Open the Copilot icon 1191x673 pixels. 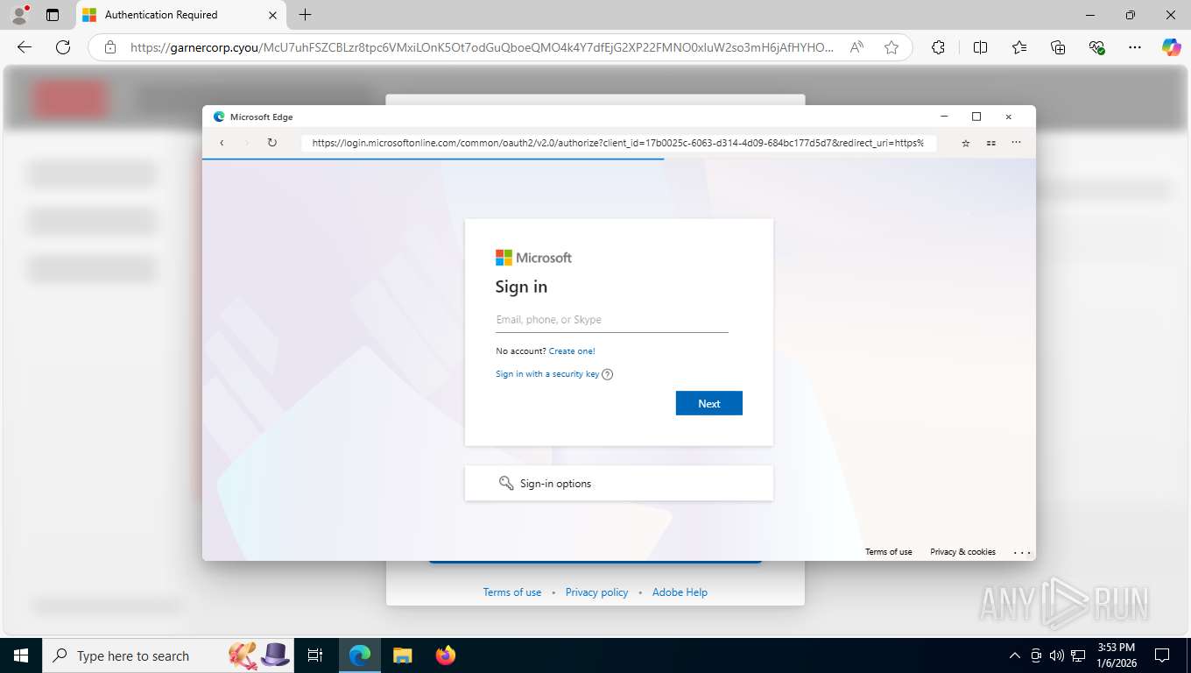pyautogui.click(x=1172, y=47)
